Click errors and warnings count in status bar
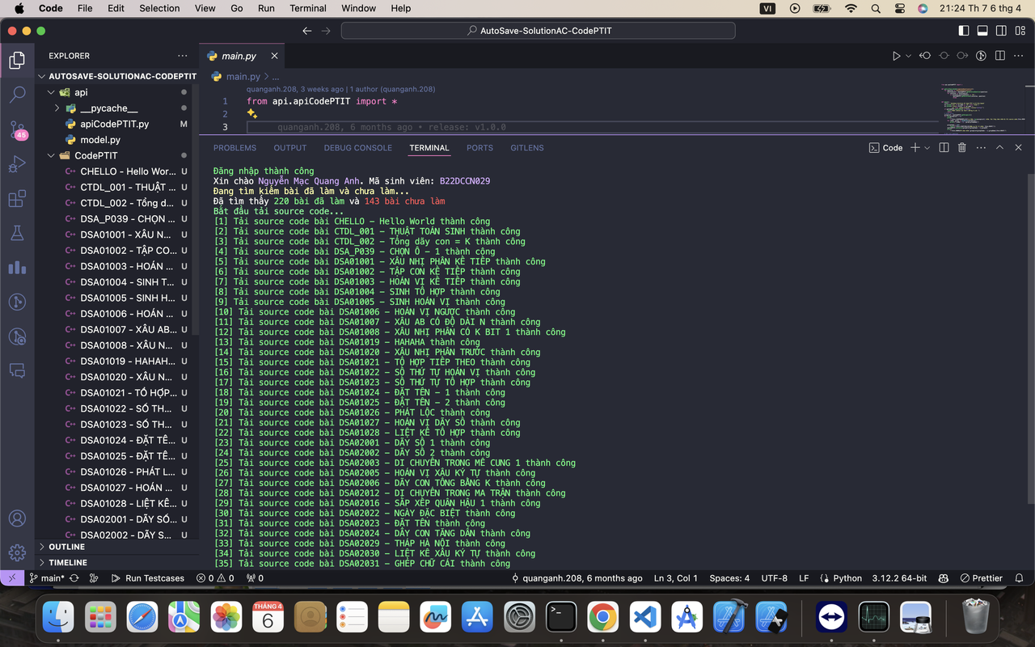The height and width of the screenshot is (647, 1035). (x=215, y=578)
